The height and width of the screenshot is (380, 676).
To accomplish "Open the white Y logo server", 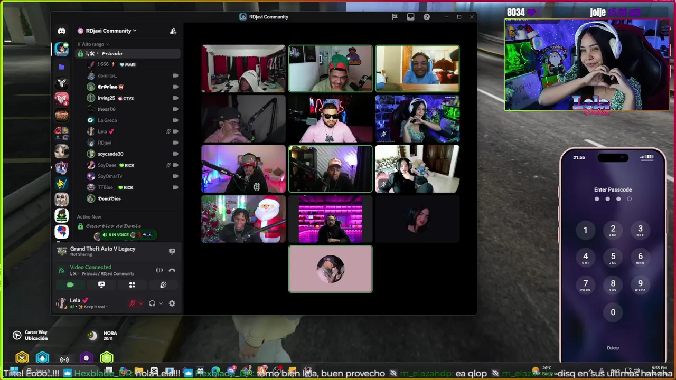I will pos(62,83).
